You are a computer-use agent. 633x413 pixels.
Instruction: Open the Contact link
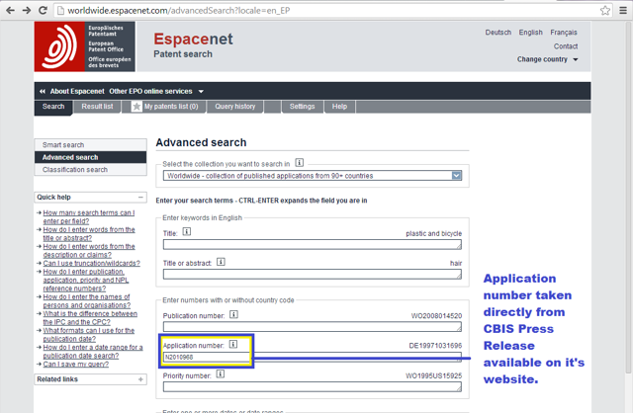tap(566, 46)
